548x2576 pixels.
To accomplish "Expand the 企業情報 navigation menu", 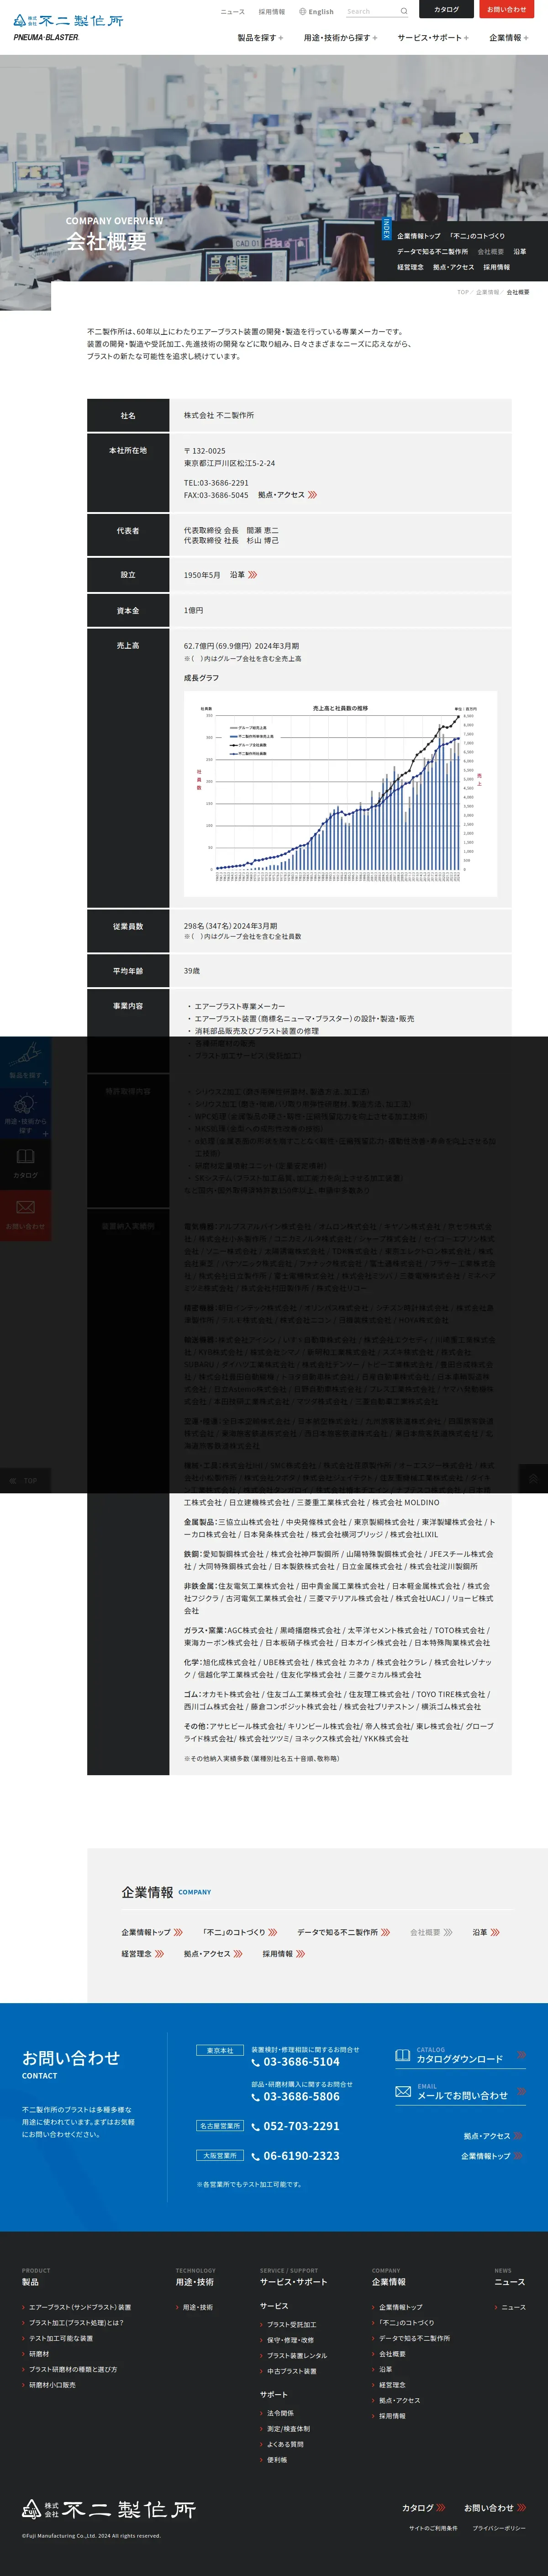I will click(509, 38).
